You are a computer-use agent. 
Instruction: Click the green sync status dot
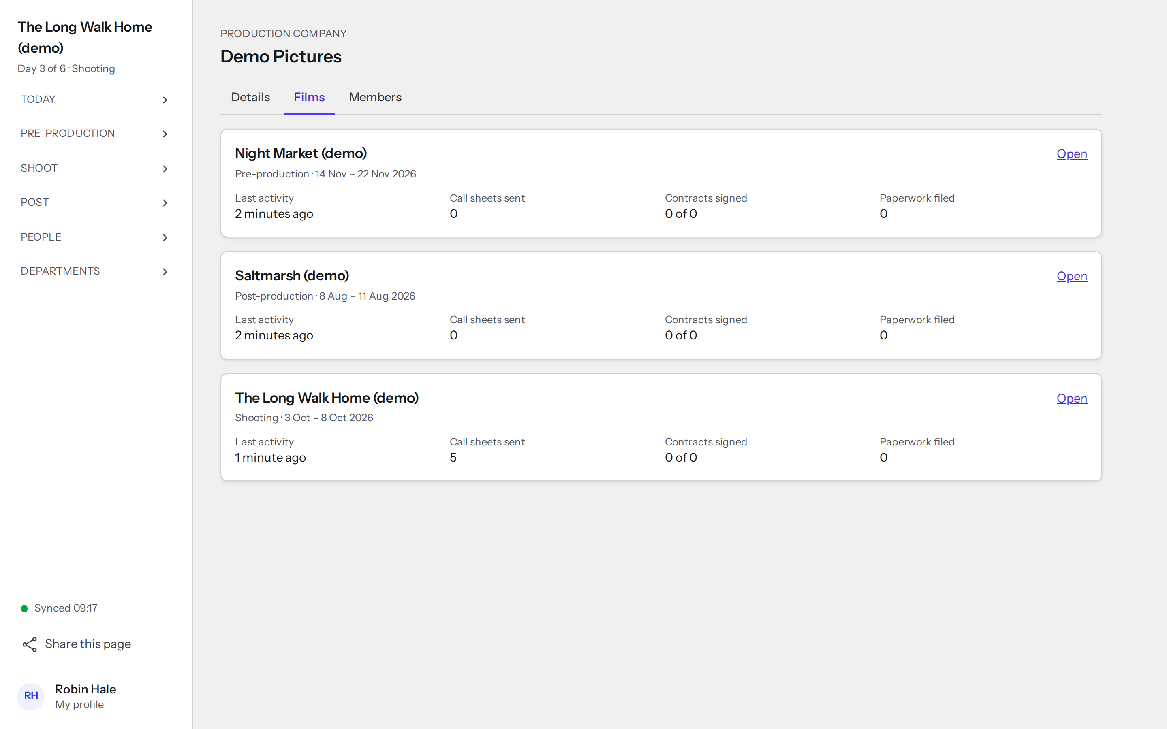pos(24,608)
